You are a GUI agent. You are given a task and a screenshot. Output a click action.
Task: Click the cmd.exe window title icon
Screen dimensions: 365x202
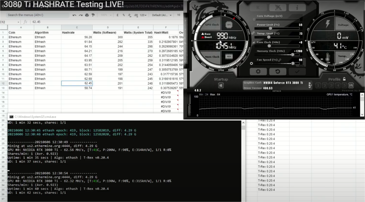coord(11,117)
